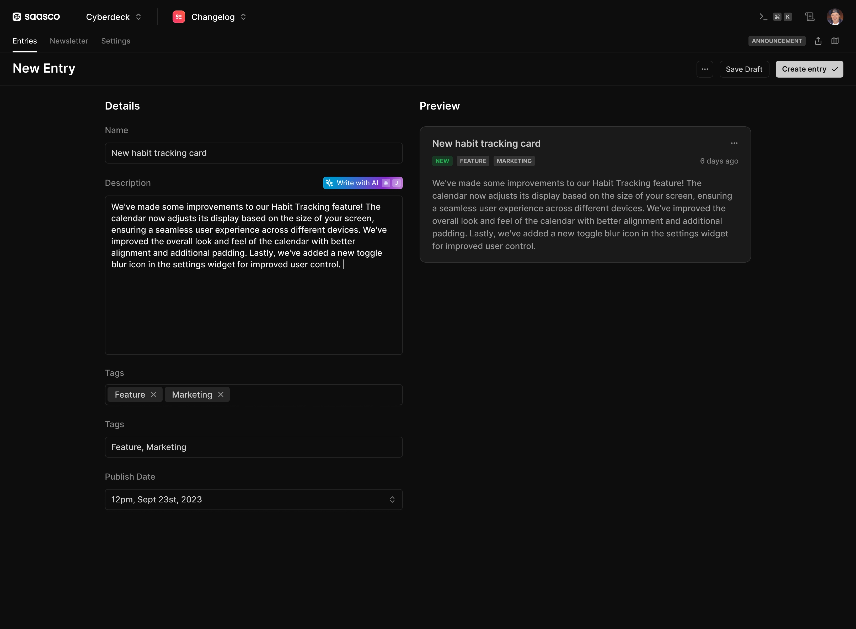
Task: Click the New Entry page heading
Action: [x=44, y=68]
